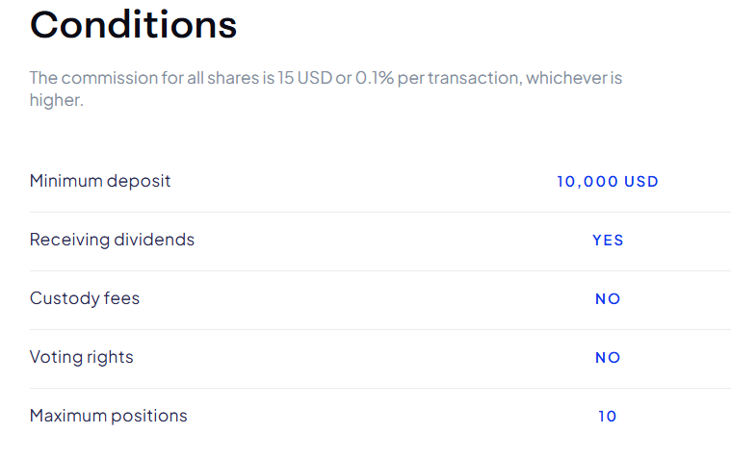This screenshot has width=731, height=459.
Task: Click the word "commission" in the description
Action: pyautogui.click(x=107, y=78)
